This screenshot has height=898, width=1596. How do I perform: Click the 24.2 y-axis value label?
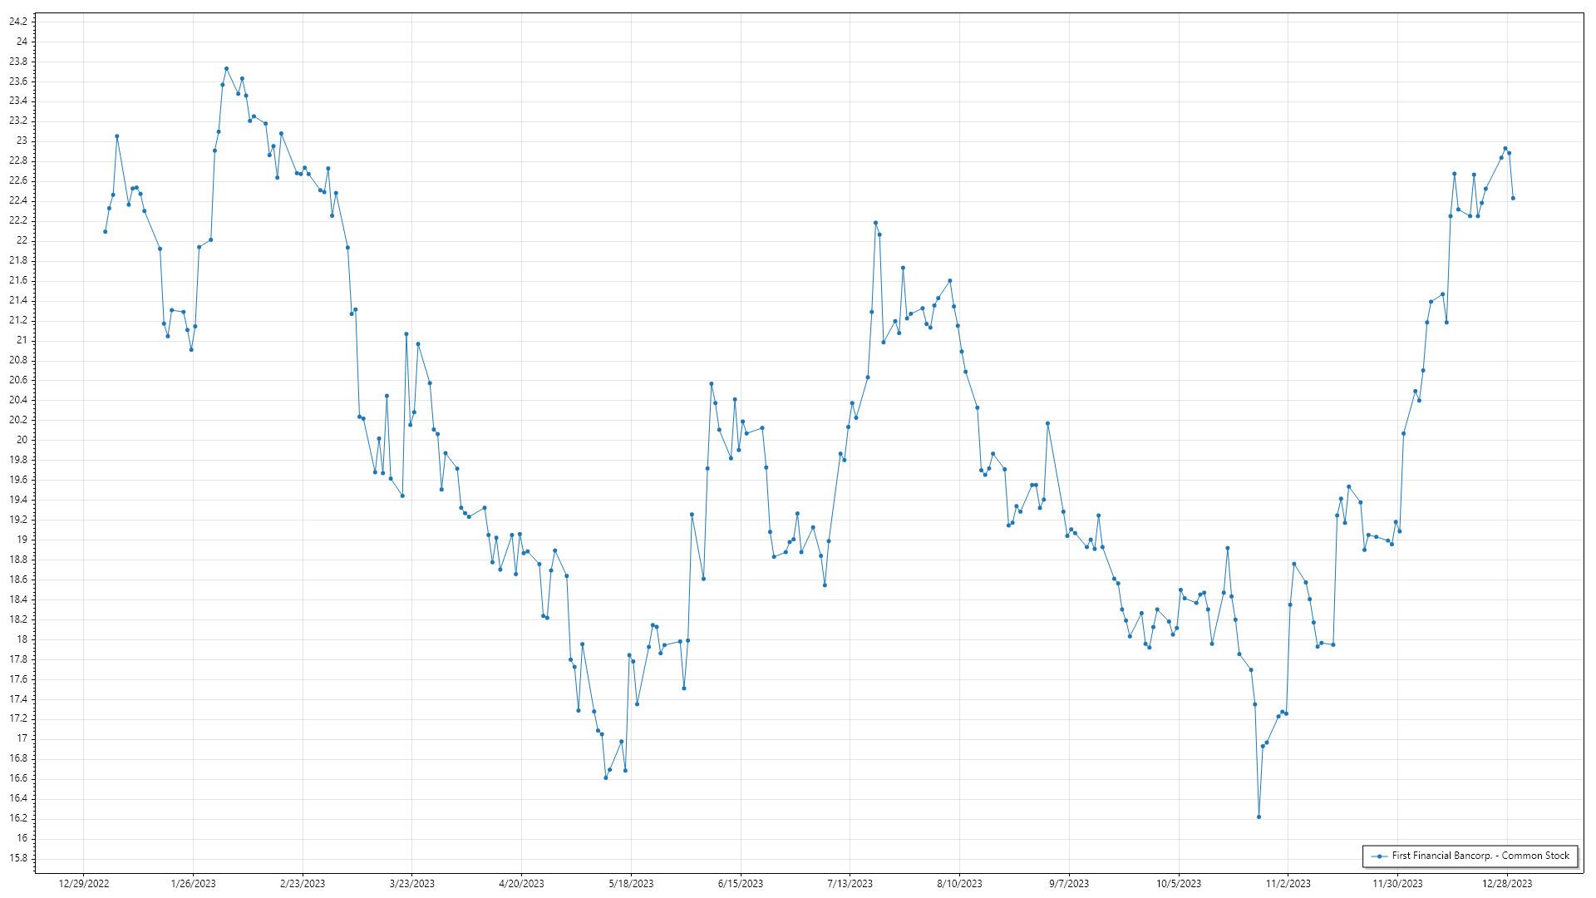click(17, 22)
